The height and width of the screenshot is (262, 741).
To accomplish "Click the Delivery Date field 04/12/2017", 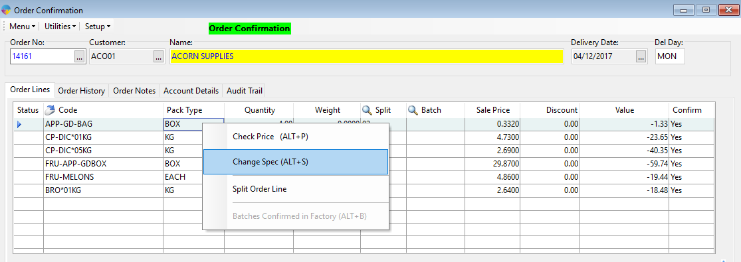I will [x=603, y=56].
